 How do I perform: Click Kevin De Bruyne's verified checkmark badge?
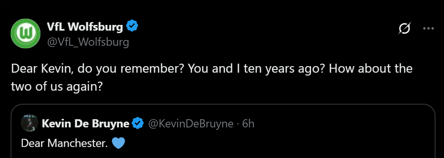point(138,124)
